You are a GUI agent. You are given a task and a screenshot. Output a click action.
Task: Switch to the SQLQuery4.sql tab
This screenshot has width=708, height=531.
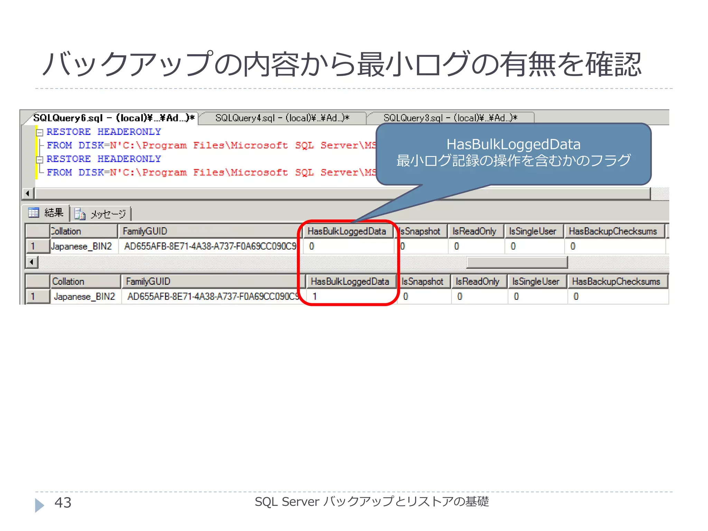pos(282,118)
